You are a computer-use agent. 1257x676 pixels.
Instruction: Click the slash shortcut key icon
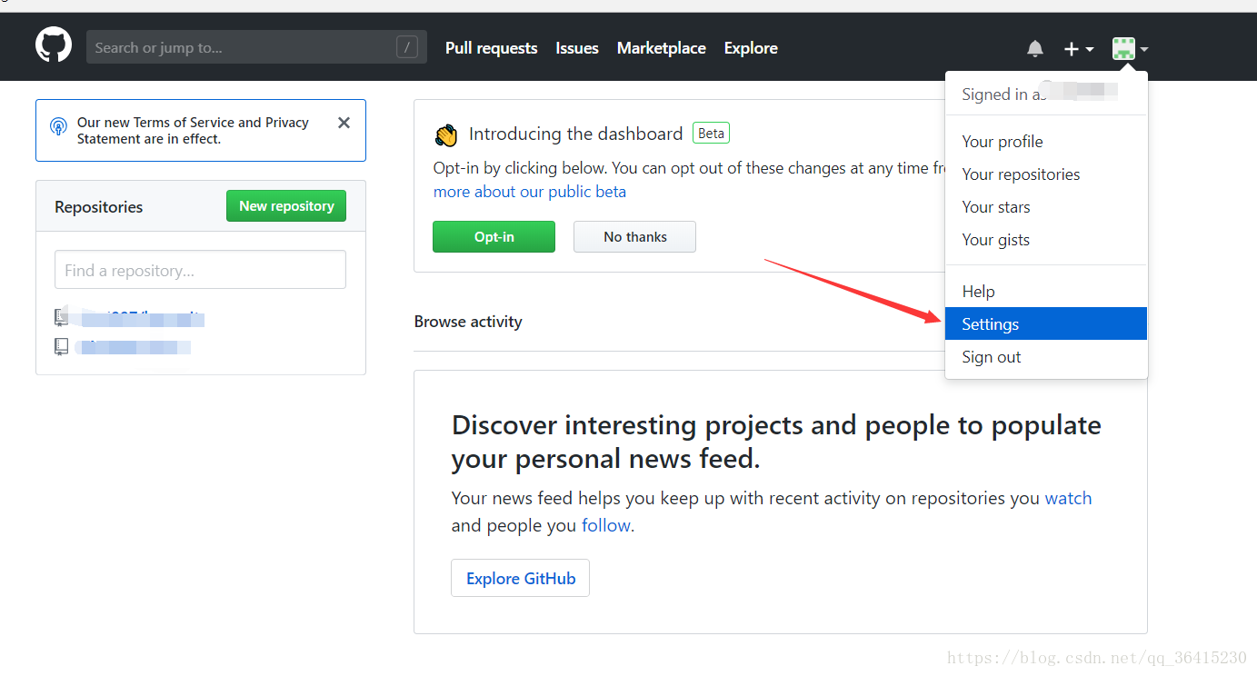click(x=407, y=47)
